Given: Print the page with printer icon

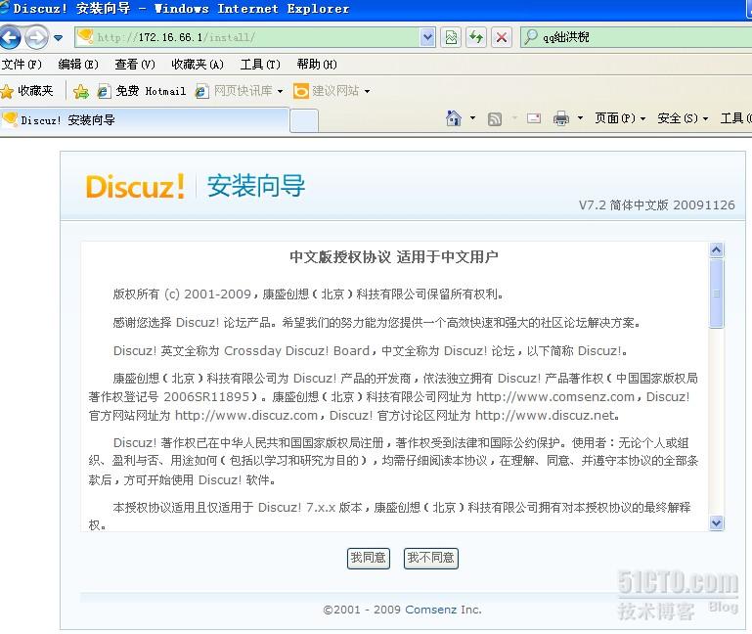Looking at the screenshot, I should 560,118.
